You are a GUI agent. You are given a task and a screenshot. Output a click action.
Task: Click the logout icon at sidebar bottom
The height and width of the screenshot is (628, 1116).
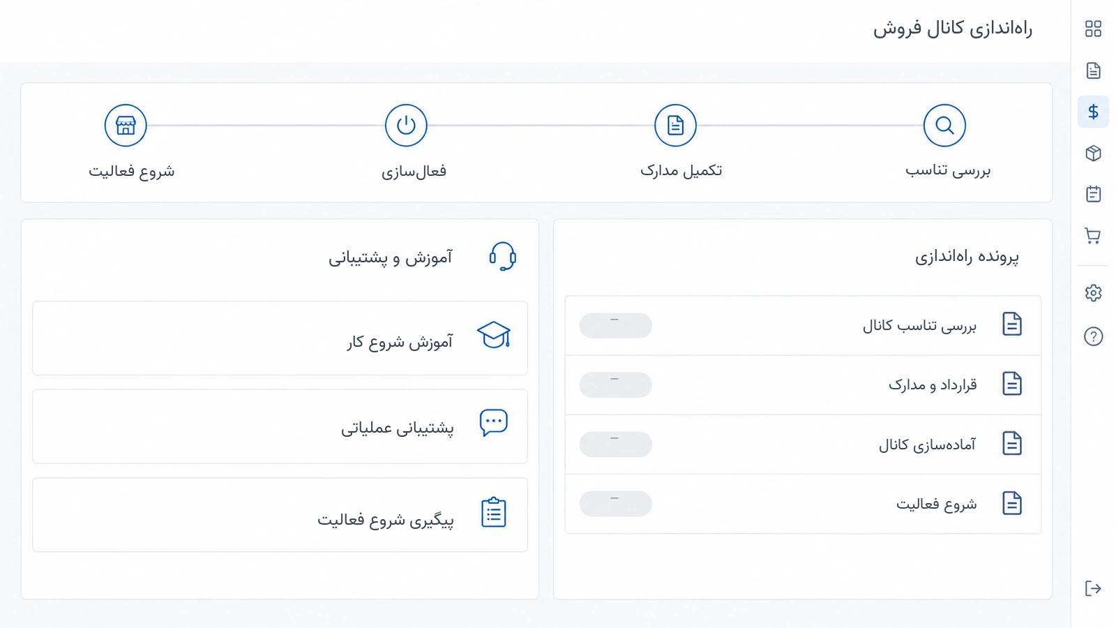coord(1093,588)
